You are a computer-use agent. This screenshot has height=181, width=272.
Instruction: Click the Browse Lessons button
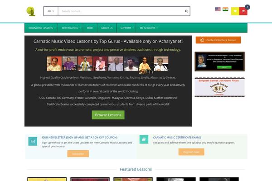(x=108, y=115)
